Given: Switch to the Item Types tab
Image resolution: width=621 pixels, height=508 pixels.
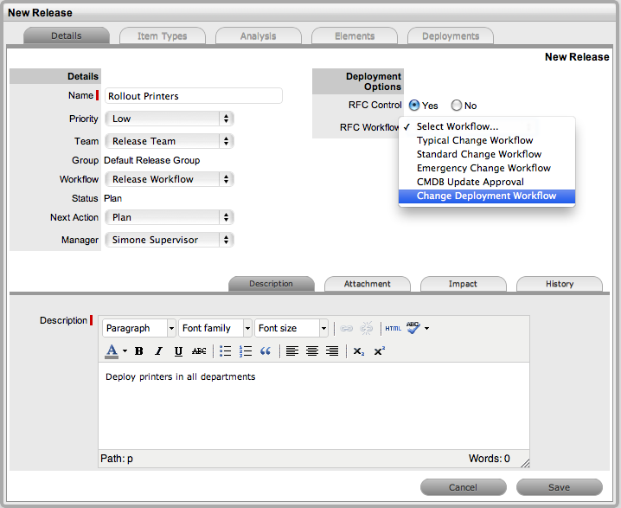Looking at the screenshot, I should (163, 36).
